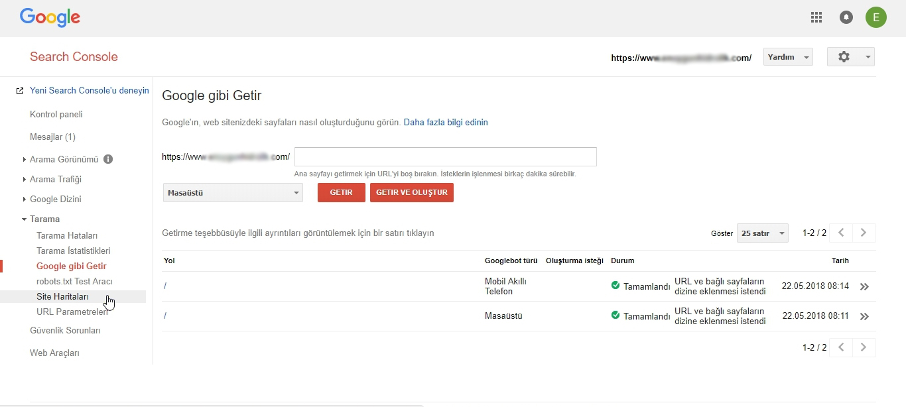This screenshot has width=906, height=407.
Task: Open the Yardım dropdown
Action: pos(788,57)
